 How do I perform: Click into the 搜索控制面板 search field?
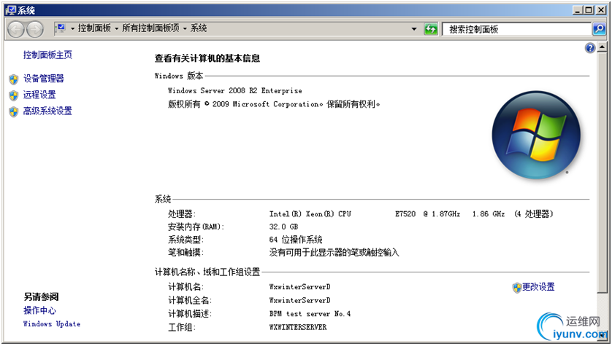[x=516, y=29]
